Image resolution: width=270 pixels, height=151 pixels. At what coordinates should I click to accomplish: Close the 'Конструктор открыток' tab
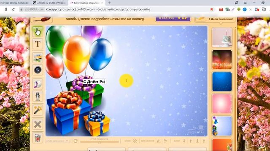pyautogui.click(x=102, y=3)
